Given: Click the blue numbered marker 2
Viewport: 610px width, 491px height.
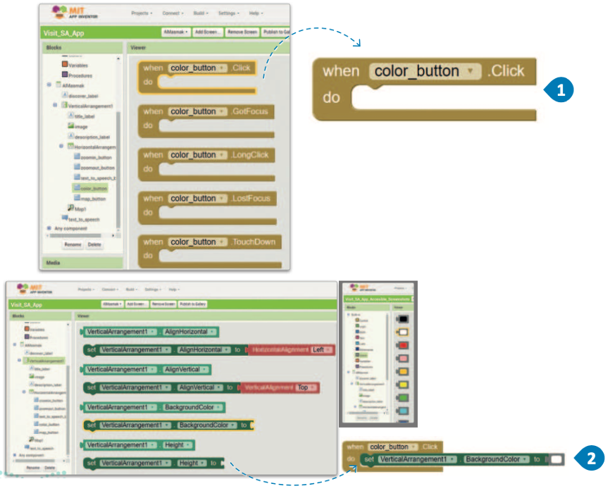Looking at the screenshot, I should tap(590, 459).
